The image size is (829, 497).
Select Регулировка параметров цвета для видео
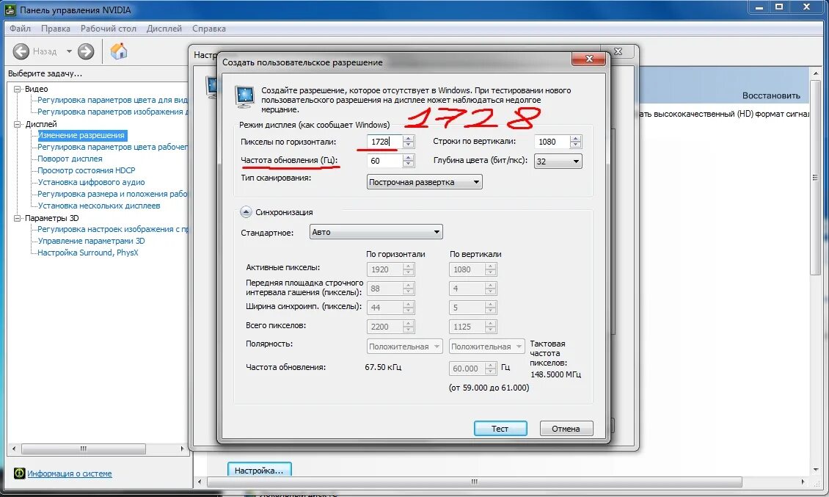click(113, 100)
